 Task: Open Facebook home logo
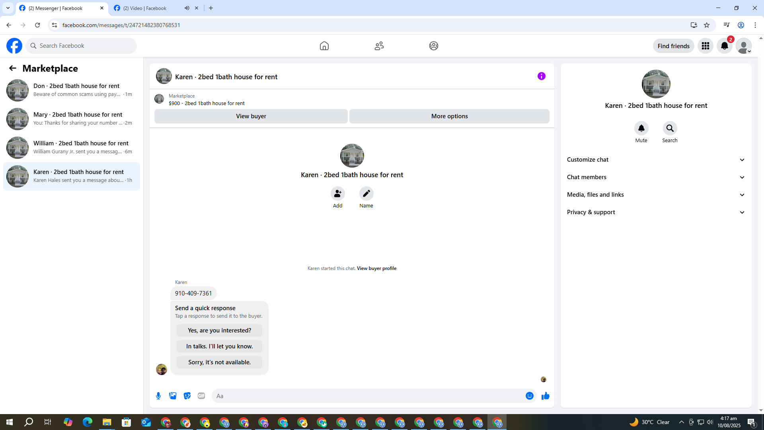[14, 46]
